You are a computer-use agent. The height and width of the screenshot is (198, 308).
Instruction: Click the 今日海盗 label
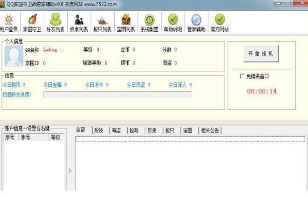tap(136, 85)
